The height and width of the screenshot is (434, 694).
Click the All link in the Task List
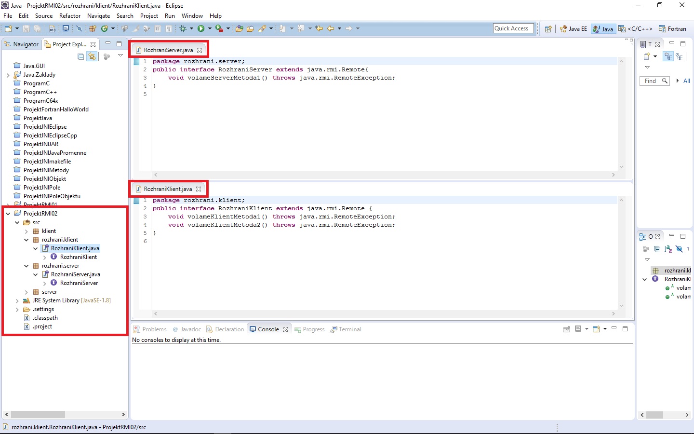687,81
